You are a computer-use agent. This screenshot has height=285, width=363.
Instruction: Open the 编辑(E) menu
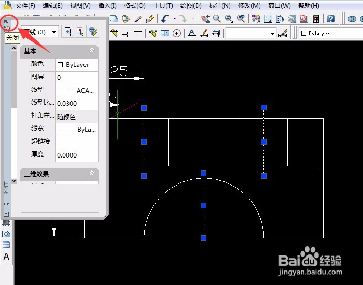tap(52, 5)
